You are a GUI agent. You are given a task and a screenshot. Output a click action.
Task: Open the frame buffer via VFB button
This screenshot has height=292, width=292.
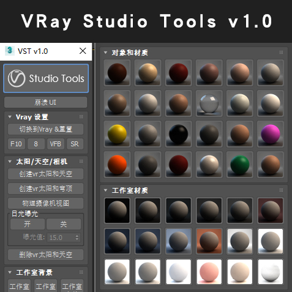[x=56, y=144]
